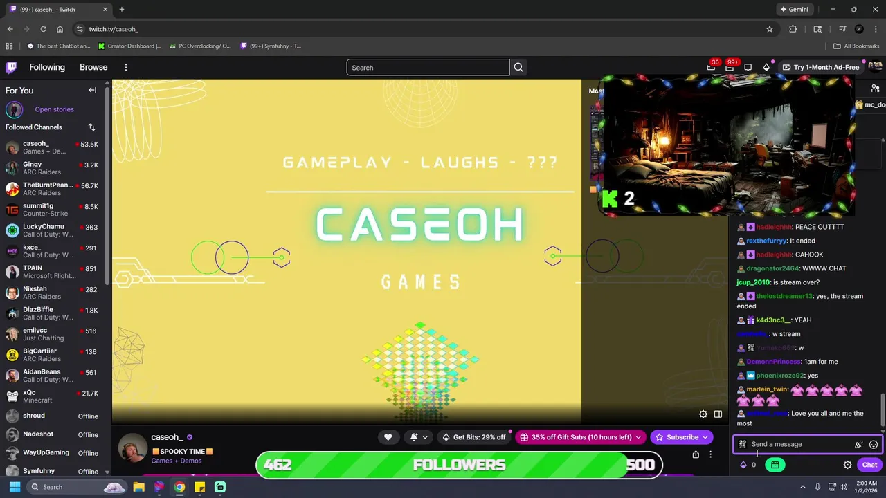886x498 pixels.
Task: Open the more options dots next to Browse
Action: 126,67
